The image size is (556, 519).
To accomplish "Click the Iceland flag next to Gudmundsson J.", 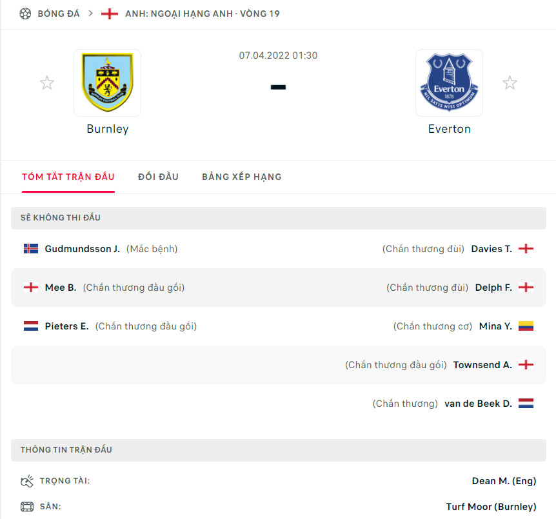I will click(x=30, y=248).
